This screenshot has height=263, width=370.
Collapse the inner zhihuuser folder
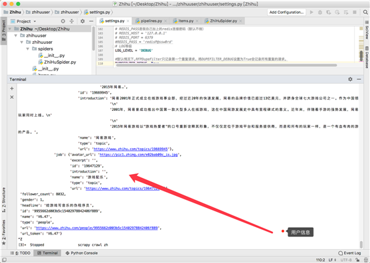tap(22, 43)
